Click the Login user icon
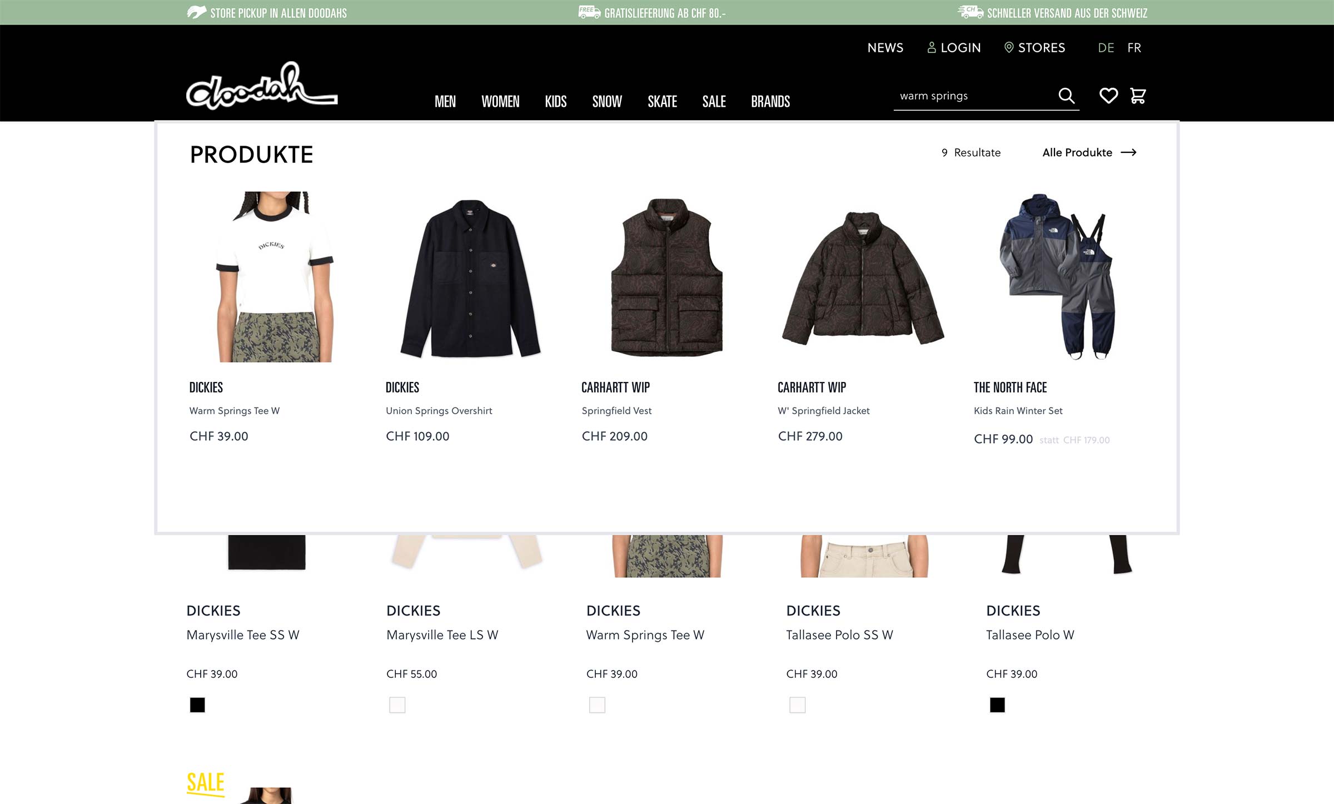This screenshot has height=804, width=1334. (x=932, y=47)
